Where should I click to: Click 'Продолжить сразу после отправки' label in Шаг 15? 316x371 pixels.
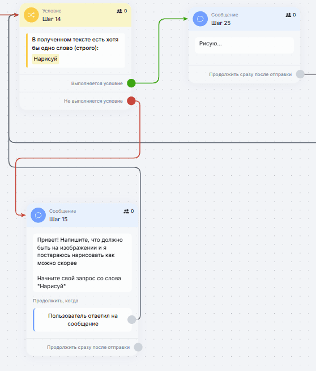point(88,347)
